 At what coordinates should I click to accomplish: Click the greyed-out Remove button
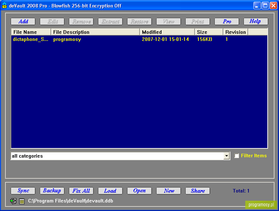[81, 22]
